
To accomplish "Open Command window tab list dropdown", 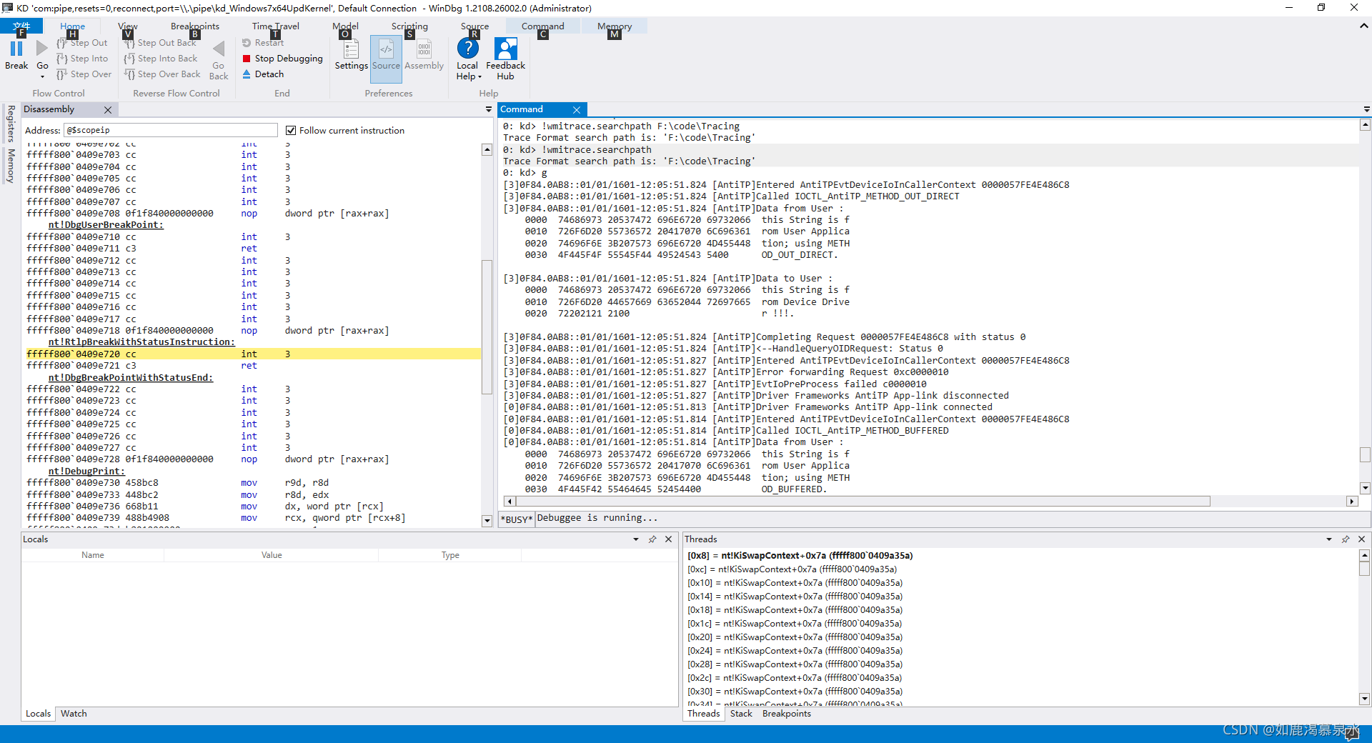I will [1366, 109].
